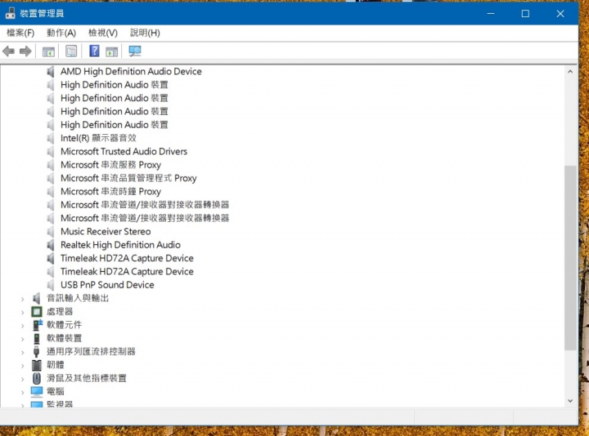589x436 pixels.
Task: Open the 檔案(F) menu
Action: (20, 33)
